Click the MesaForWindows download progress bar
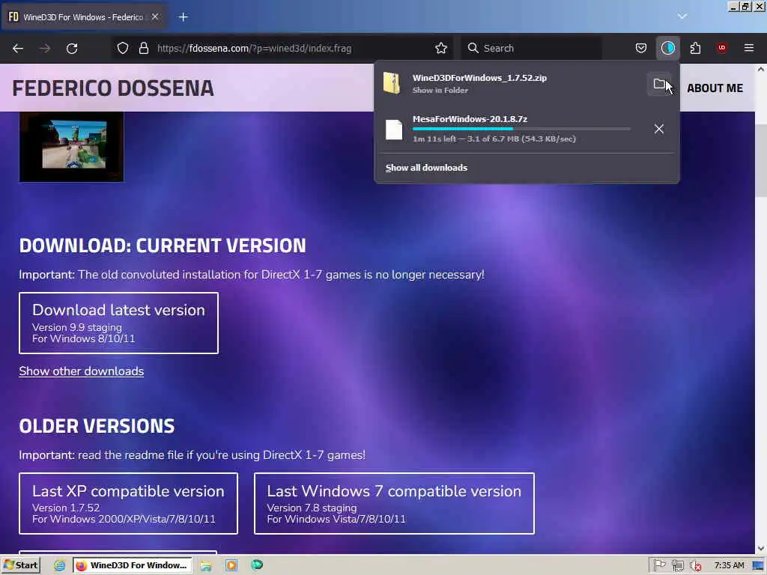Image resolution: width=767 pixels, height=575 pixels. coord(521,129)
